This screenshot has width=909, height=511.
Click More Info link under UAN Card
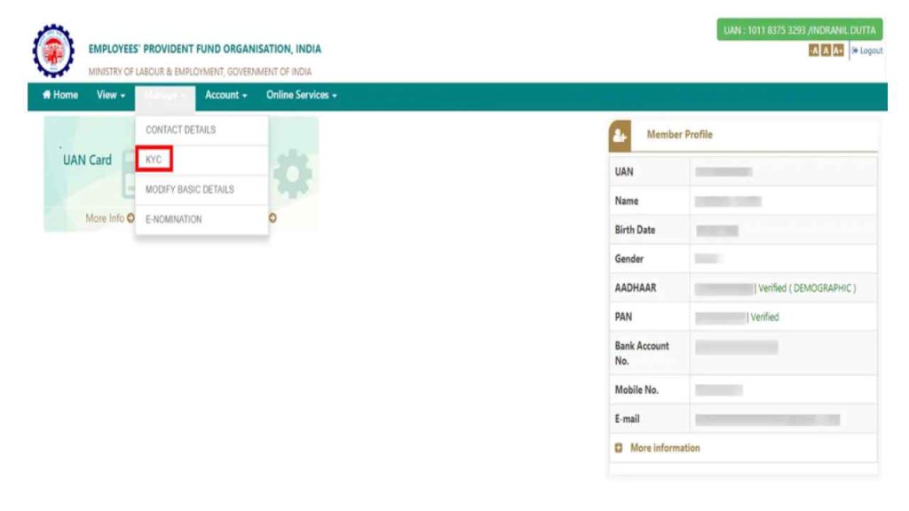click(x=109, y=218)
